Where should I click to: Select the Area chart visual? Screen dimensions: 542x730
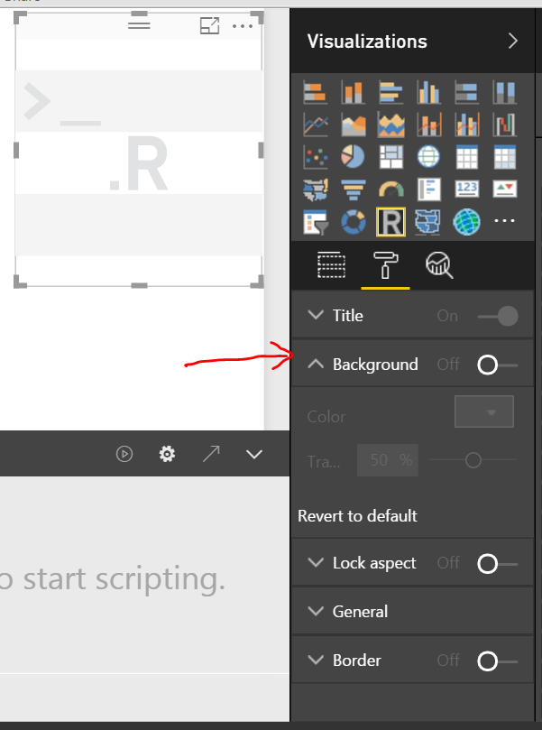354,125
